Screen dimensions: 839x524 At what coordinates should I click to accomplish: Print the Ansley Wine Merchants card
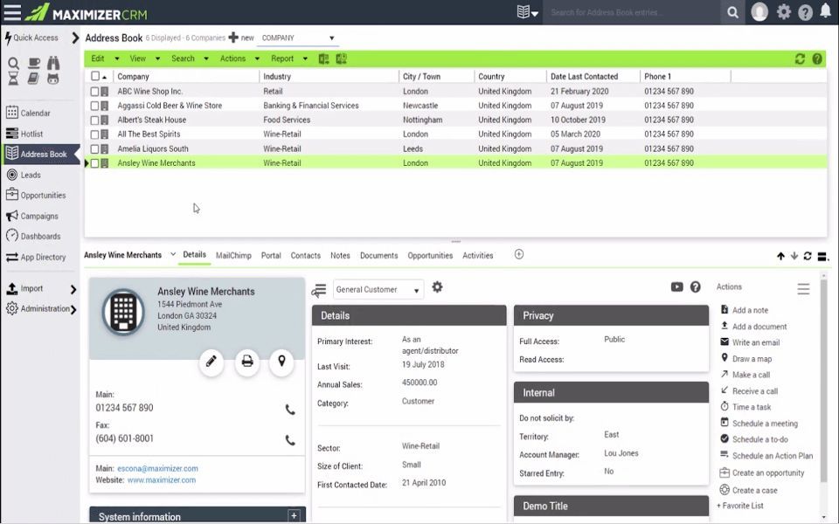point(246,362)
